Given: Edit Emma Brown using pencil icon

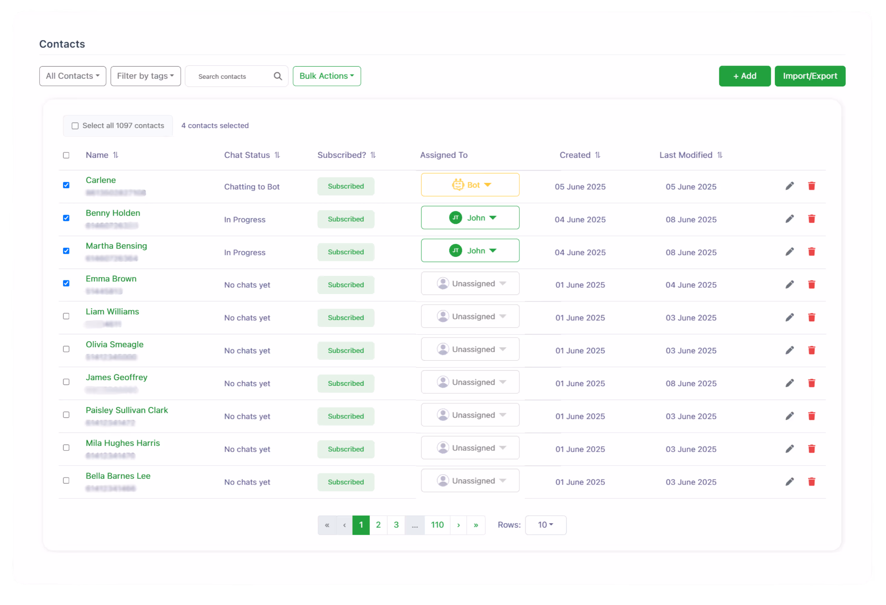Looking at the screenshot, I should (x=790, y=285).
